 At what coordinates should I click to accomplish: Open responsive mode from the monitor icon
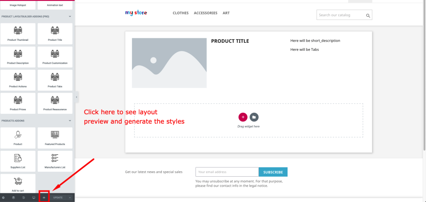coord(34,197)
